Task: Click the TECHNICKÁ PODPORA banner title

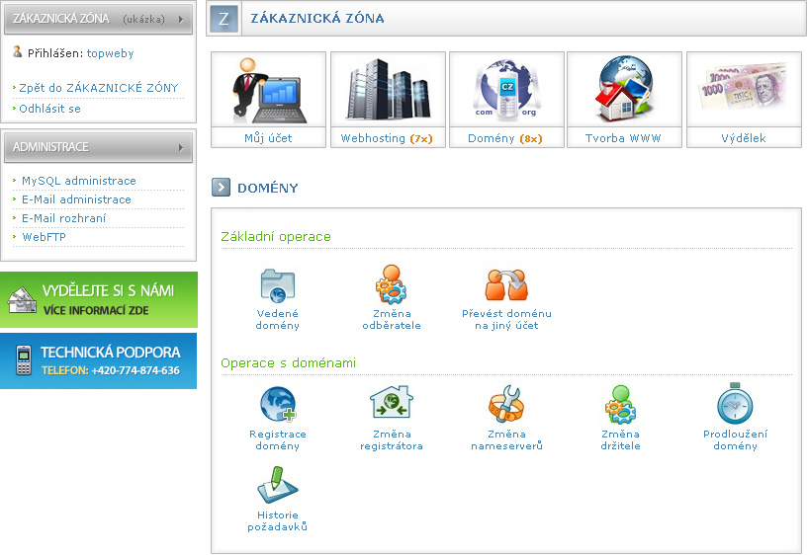Action: pyautogui.click(x=111, y=352)
